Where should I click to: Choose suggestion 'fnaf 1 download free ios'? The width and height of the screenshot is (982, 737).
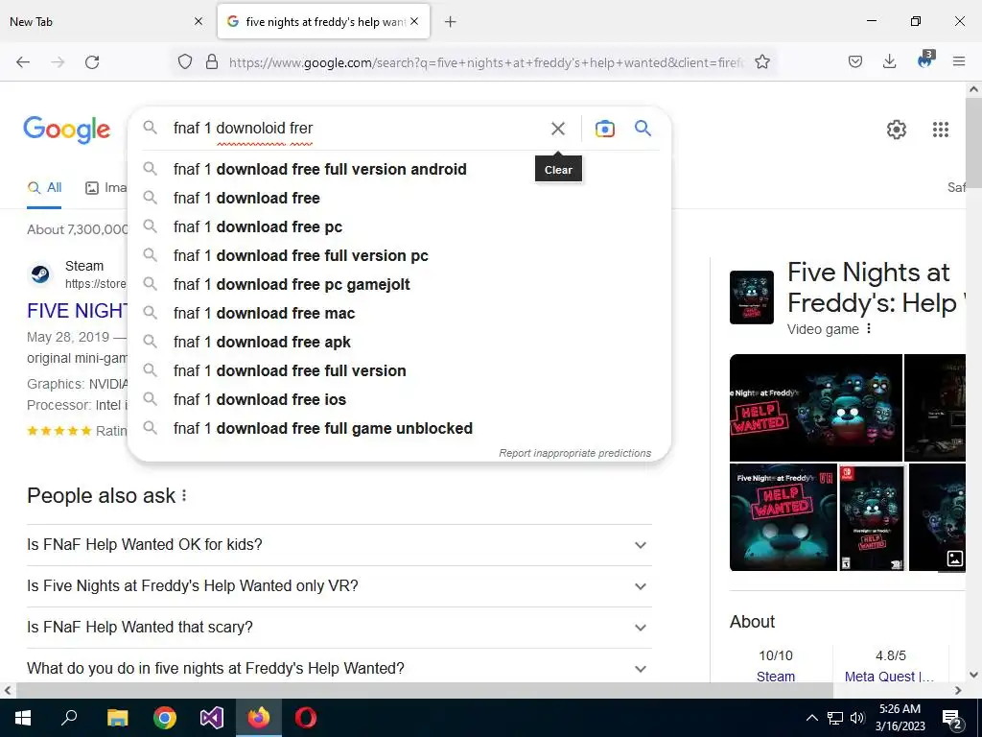pyautogui.click(x=399, y=400)
